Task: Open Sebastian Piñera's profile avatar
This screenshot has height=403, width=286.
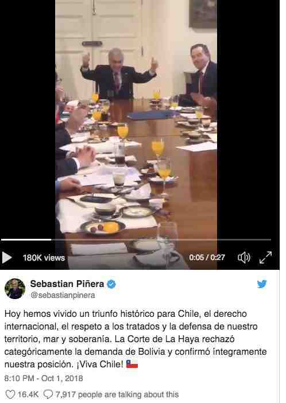Action: click(15, 289)
